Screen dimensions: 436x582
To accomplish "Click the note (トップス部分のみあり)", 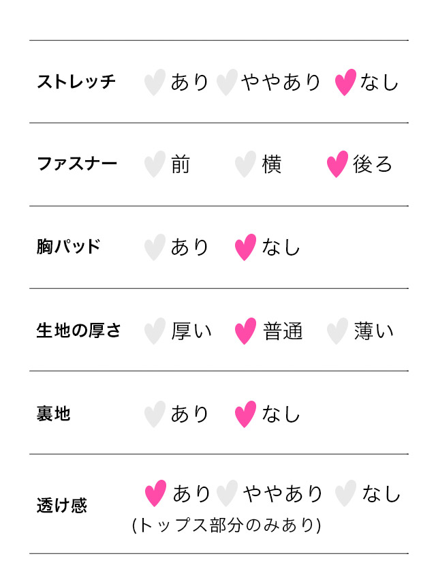I will 226,525.
